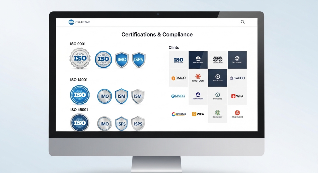Click the MMBO client logo

[x=178, y=96]
